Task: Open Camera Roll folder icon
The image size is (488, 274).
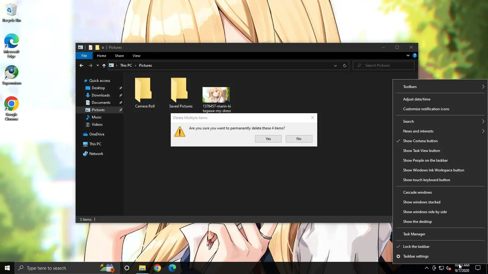Action: [143, 90]
